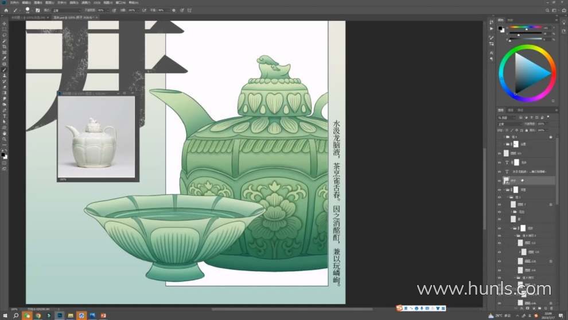Open the painting mode dropdown

click(x=67, y=10)
